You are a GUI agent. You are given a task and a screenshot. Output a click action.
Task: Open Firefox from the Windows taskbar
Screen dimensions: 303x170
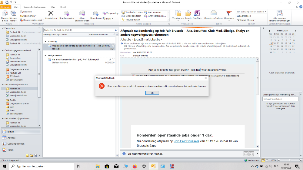[135, 166]
